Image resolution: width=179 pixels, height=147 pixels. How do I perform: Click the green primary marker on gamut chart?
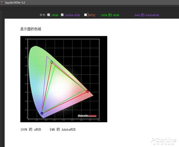[x=52, y=62]
